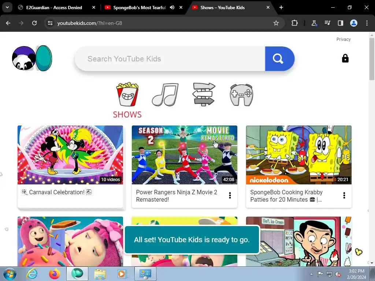Click the active teal browser taskbar icon
The width and height of the screenshot is (375, 281).
(77, 274)
